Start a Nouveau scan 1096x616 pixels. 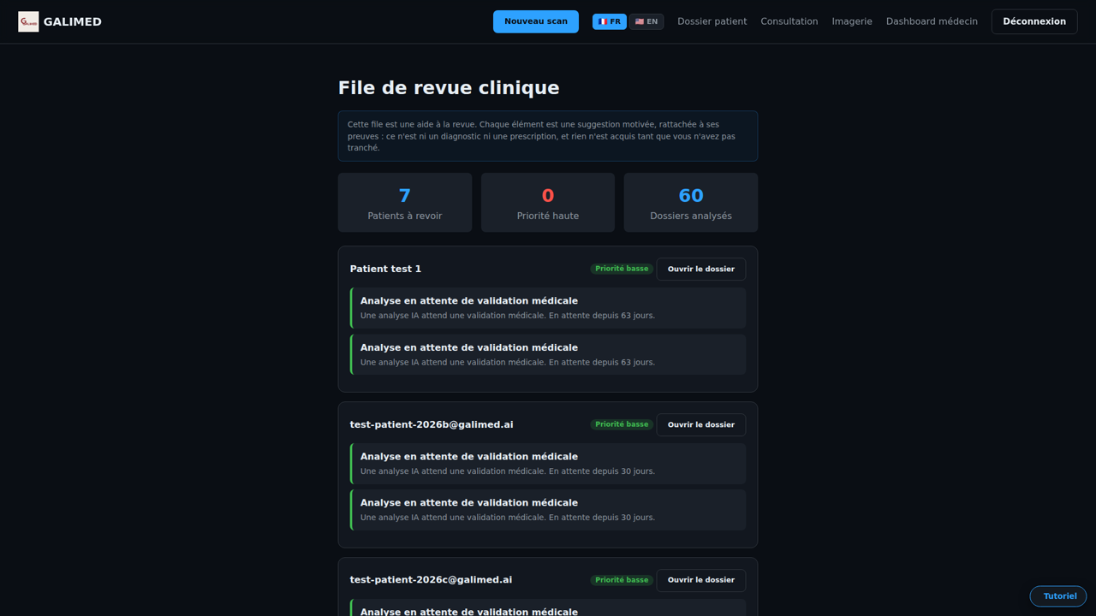point(536,21)
